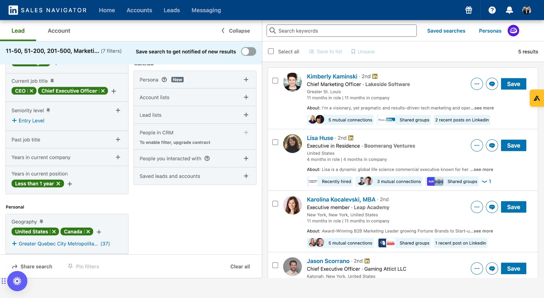The width and height of the screenshot is (544, 298).
Task: Select Kimberly Kaminski's checkbox
Action: 275,81
